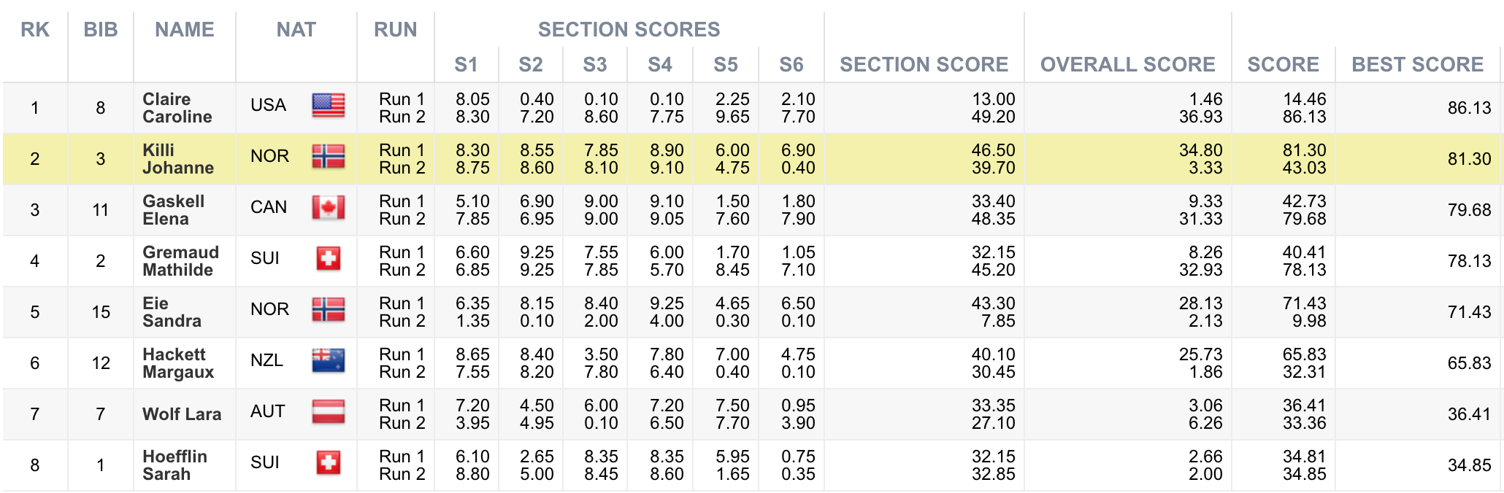Image resolution: width=1504 pixels, height=493 pixels.
Task: Click the New Zealand flag for Hackett Margaux
Action: click(x=328, y=361)
